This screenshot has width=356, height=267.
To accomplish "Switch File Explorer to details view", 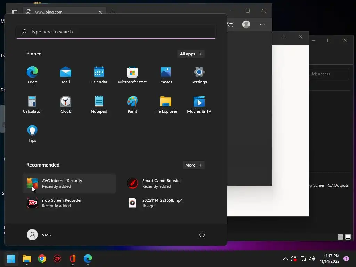I will (340, 237).
